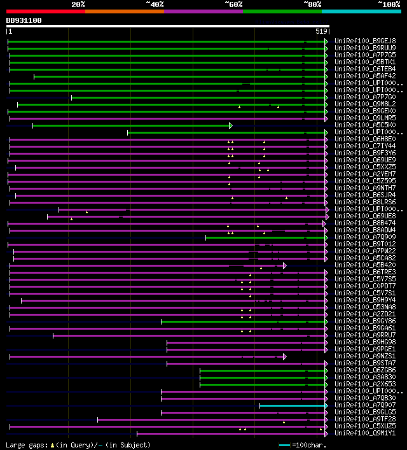Select the UniRef100_A2ZD21 label

(365, 314)
